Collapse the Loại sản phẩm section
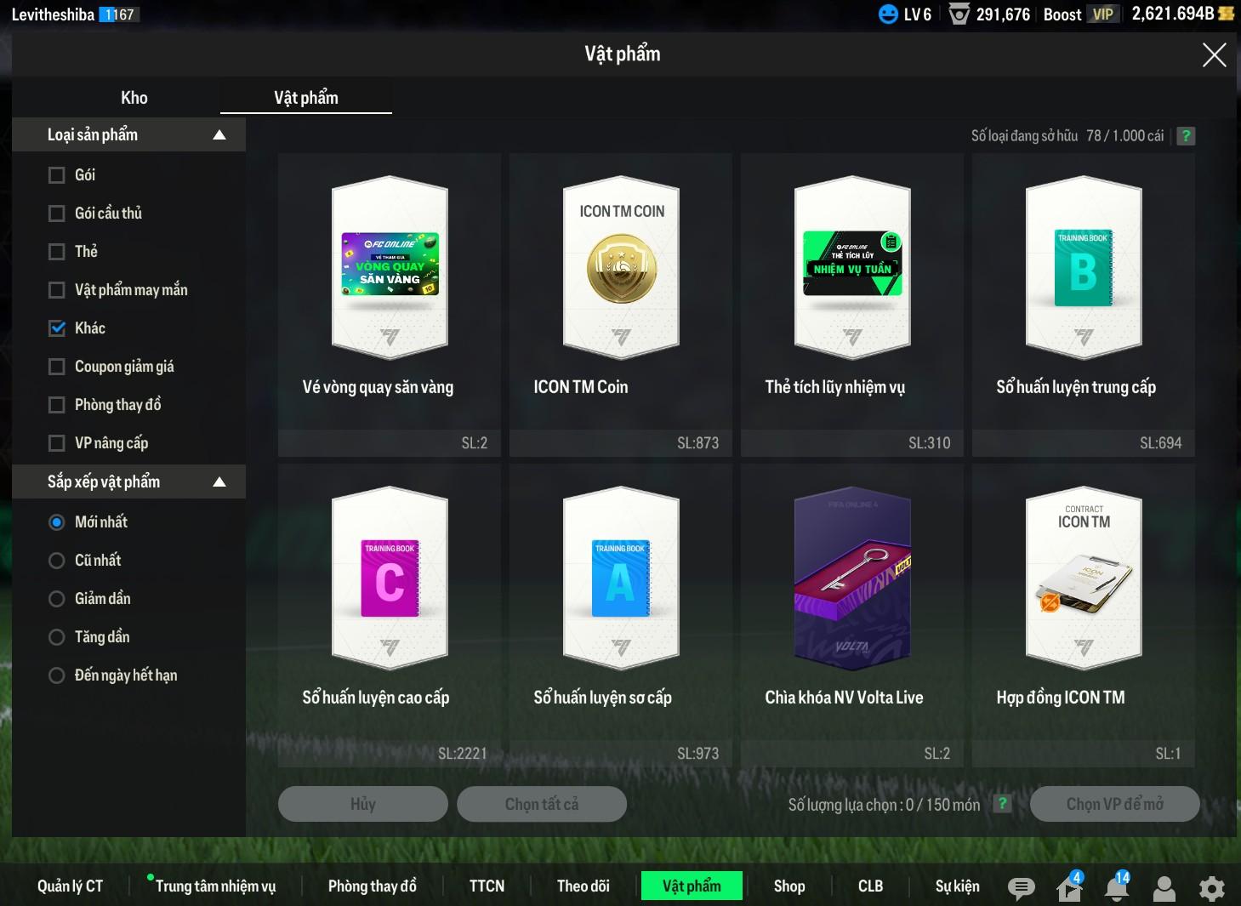Screen dimensions: 1241x906 [219, 134]
